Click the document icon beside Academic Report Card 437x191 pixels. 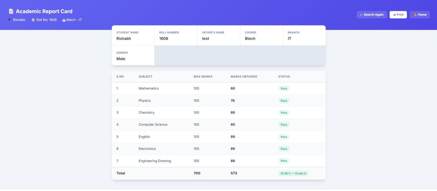pos(11,11)
